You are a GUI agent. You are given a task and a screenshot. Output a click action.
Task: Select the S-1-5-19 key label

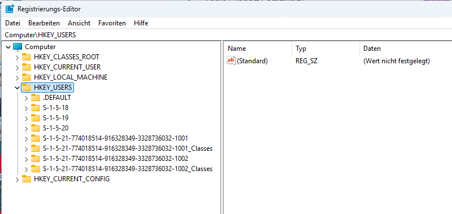[55, 118]
